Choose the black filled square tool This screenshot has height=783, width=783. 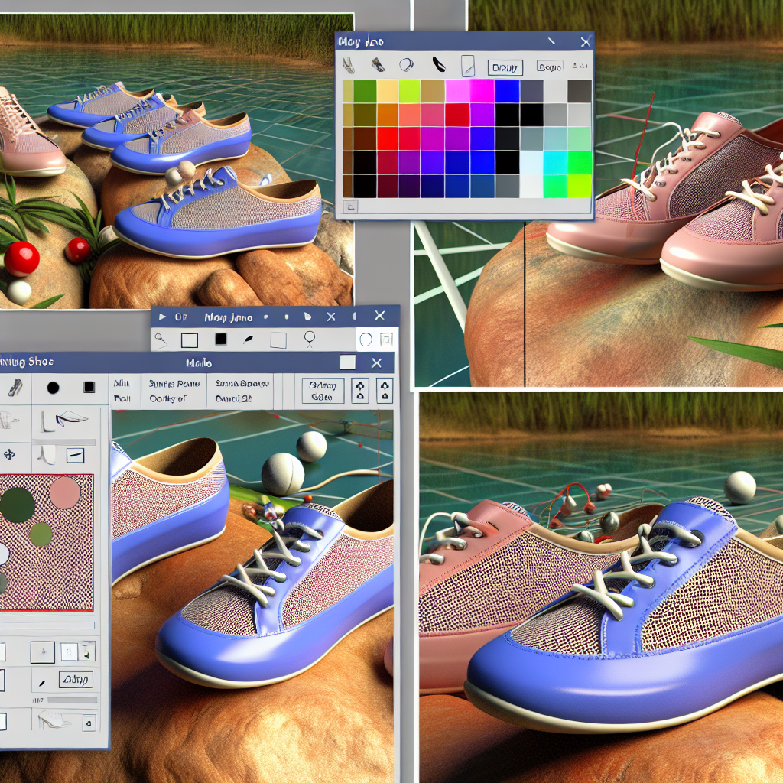[x=89, y=387]
